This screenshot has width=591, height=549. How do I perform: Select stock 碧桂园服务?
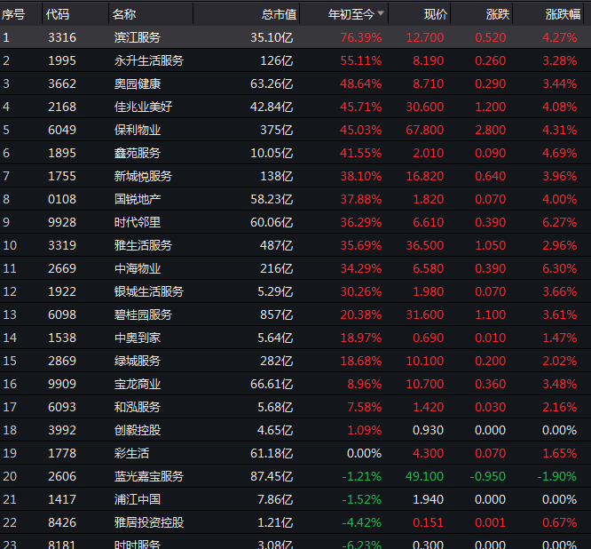click(143, 314)
